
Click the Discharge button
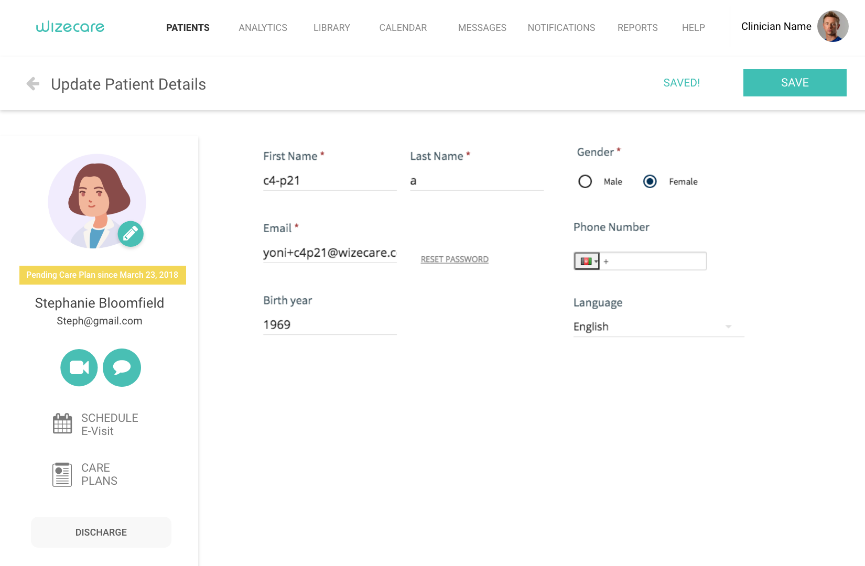coord(101,532)
